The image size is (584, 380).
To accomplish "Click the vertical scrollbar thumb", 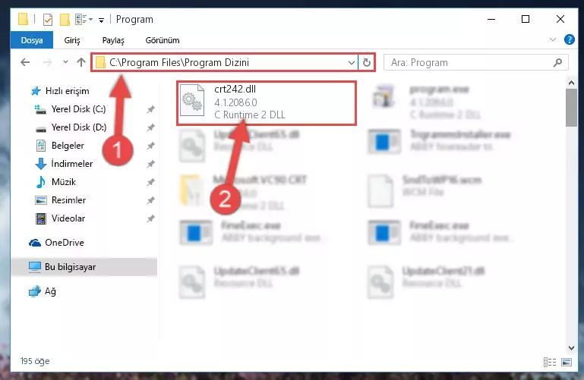I will [571, 108].
